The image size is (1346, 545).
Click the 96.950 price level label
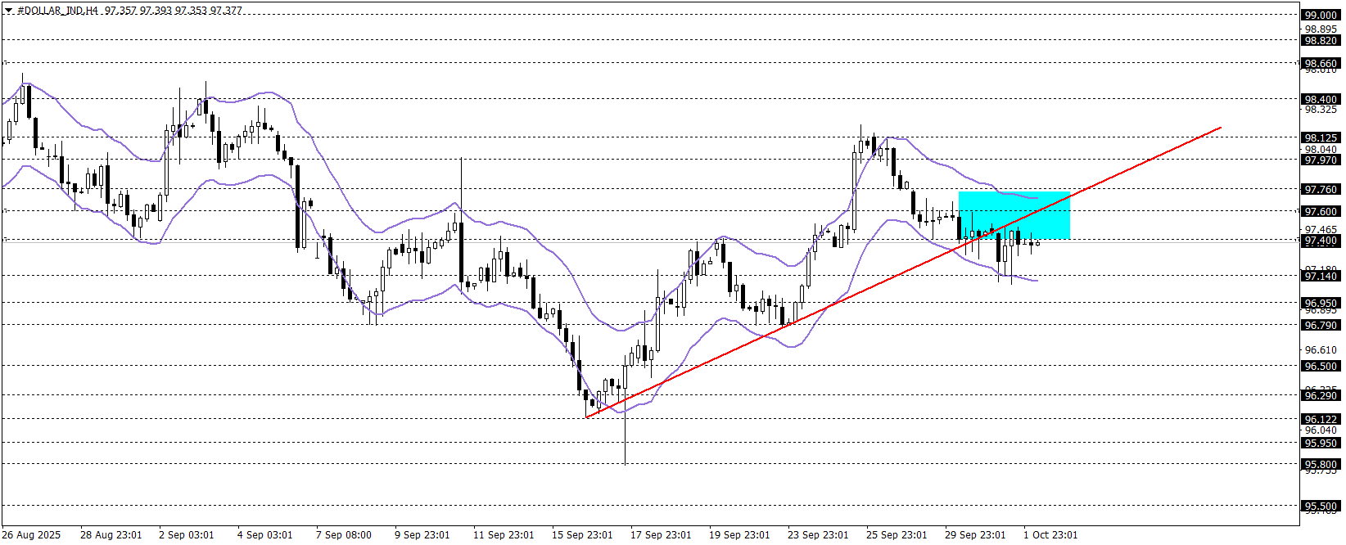pos(1320,303)
